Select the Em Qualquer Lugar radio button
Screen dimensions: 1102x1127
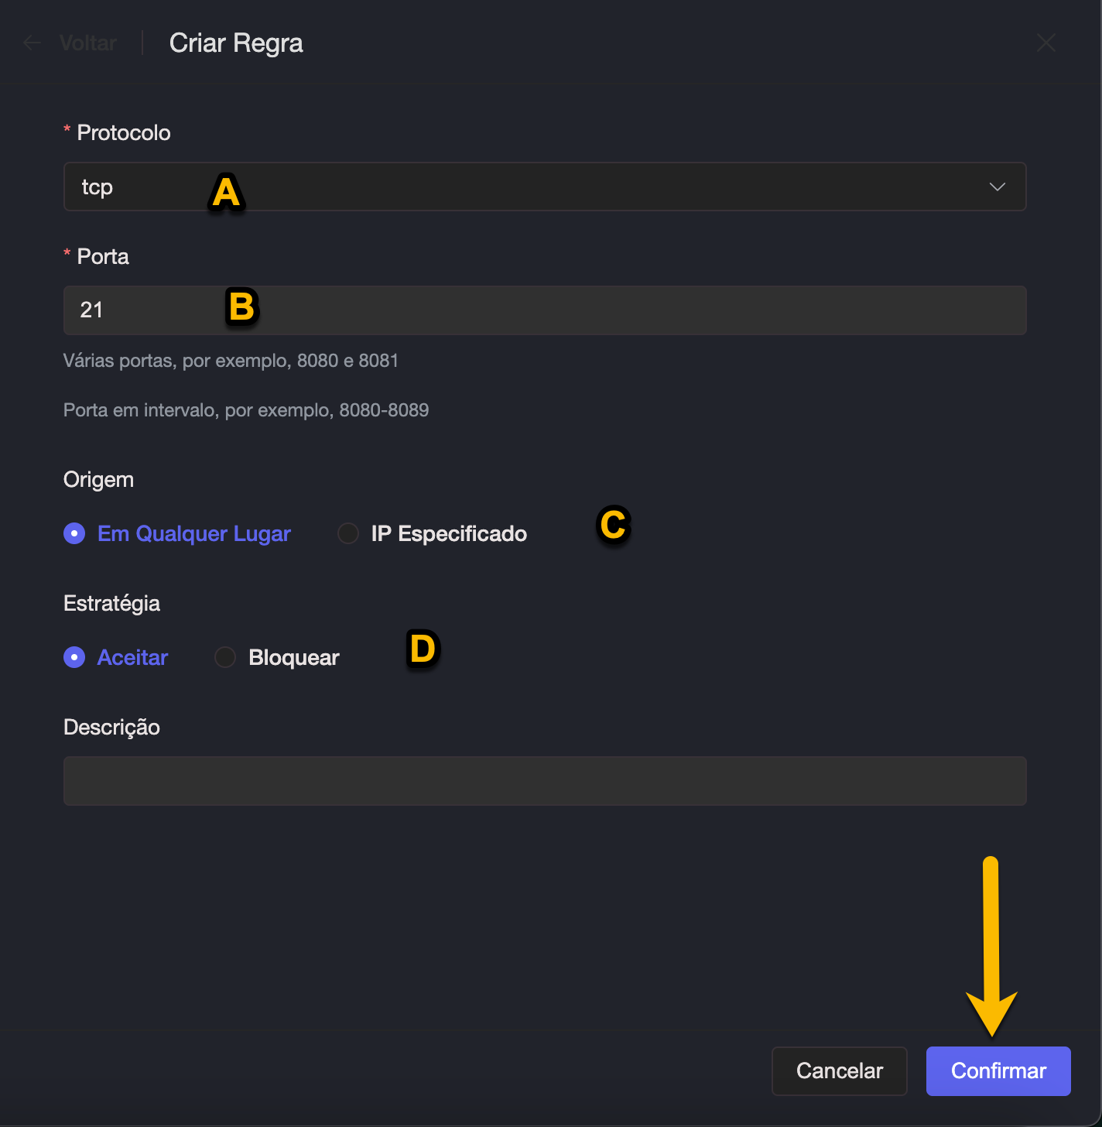pyautogui.click(x=74, y=533)
